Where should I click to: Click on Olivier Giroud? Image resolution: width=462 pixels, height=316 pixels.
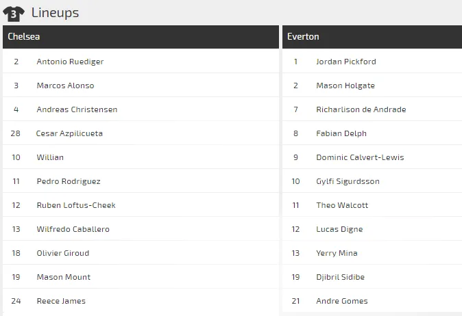63,253
